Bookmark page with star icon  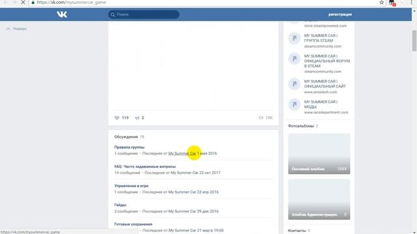pos(382,3)
